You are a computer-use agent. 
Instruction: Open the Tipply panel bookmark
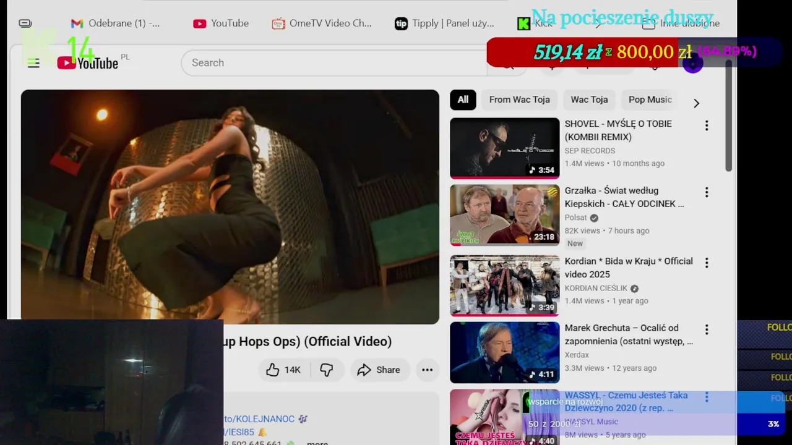click(444, 23)
